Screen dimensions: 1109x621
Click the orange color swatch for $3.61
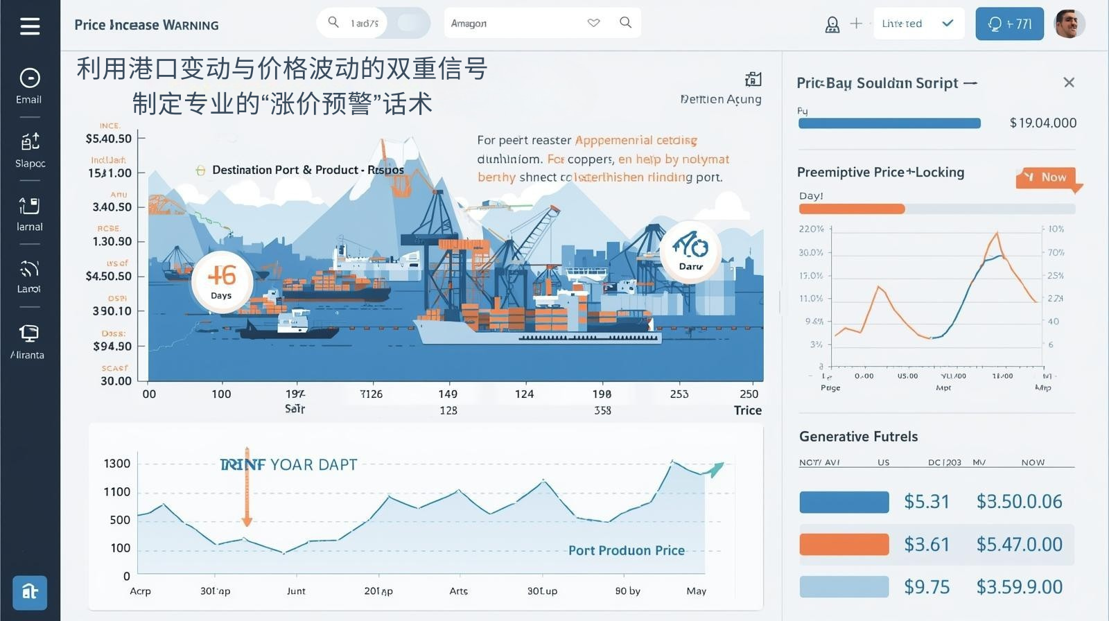844,544
